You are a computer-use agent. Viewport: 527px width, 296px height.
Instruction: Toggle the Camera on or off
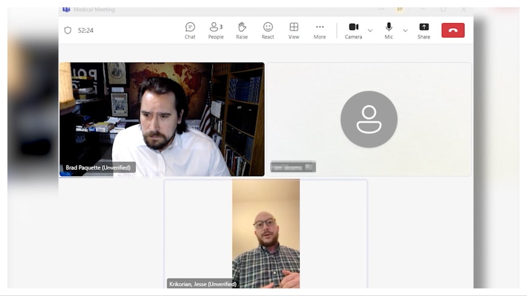(354, 30)
